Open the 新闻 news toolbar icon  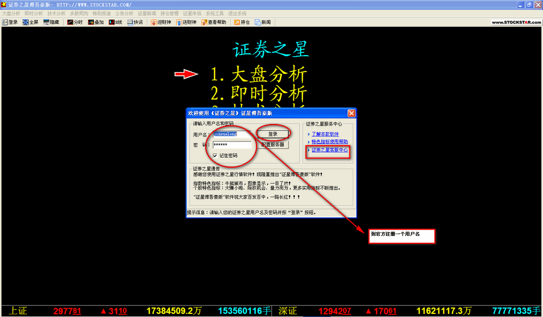[x=263, y=22]
